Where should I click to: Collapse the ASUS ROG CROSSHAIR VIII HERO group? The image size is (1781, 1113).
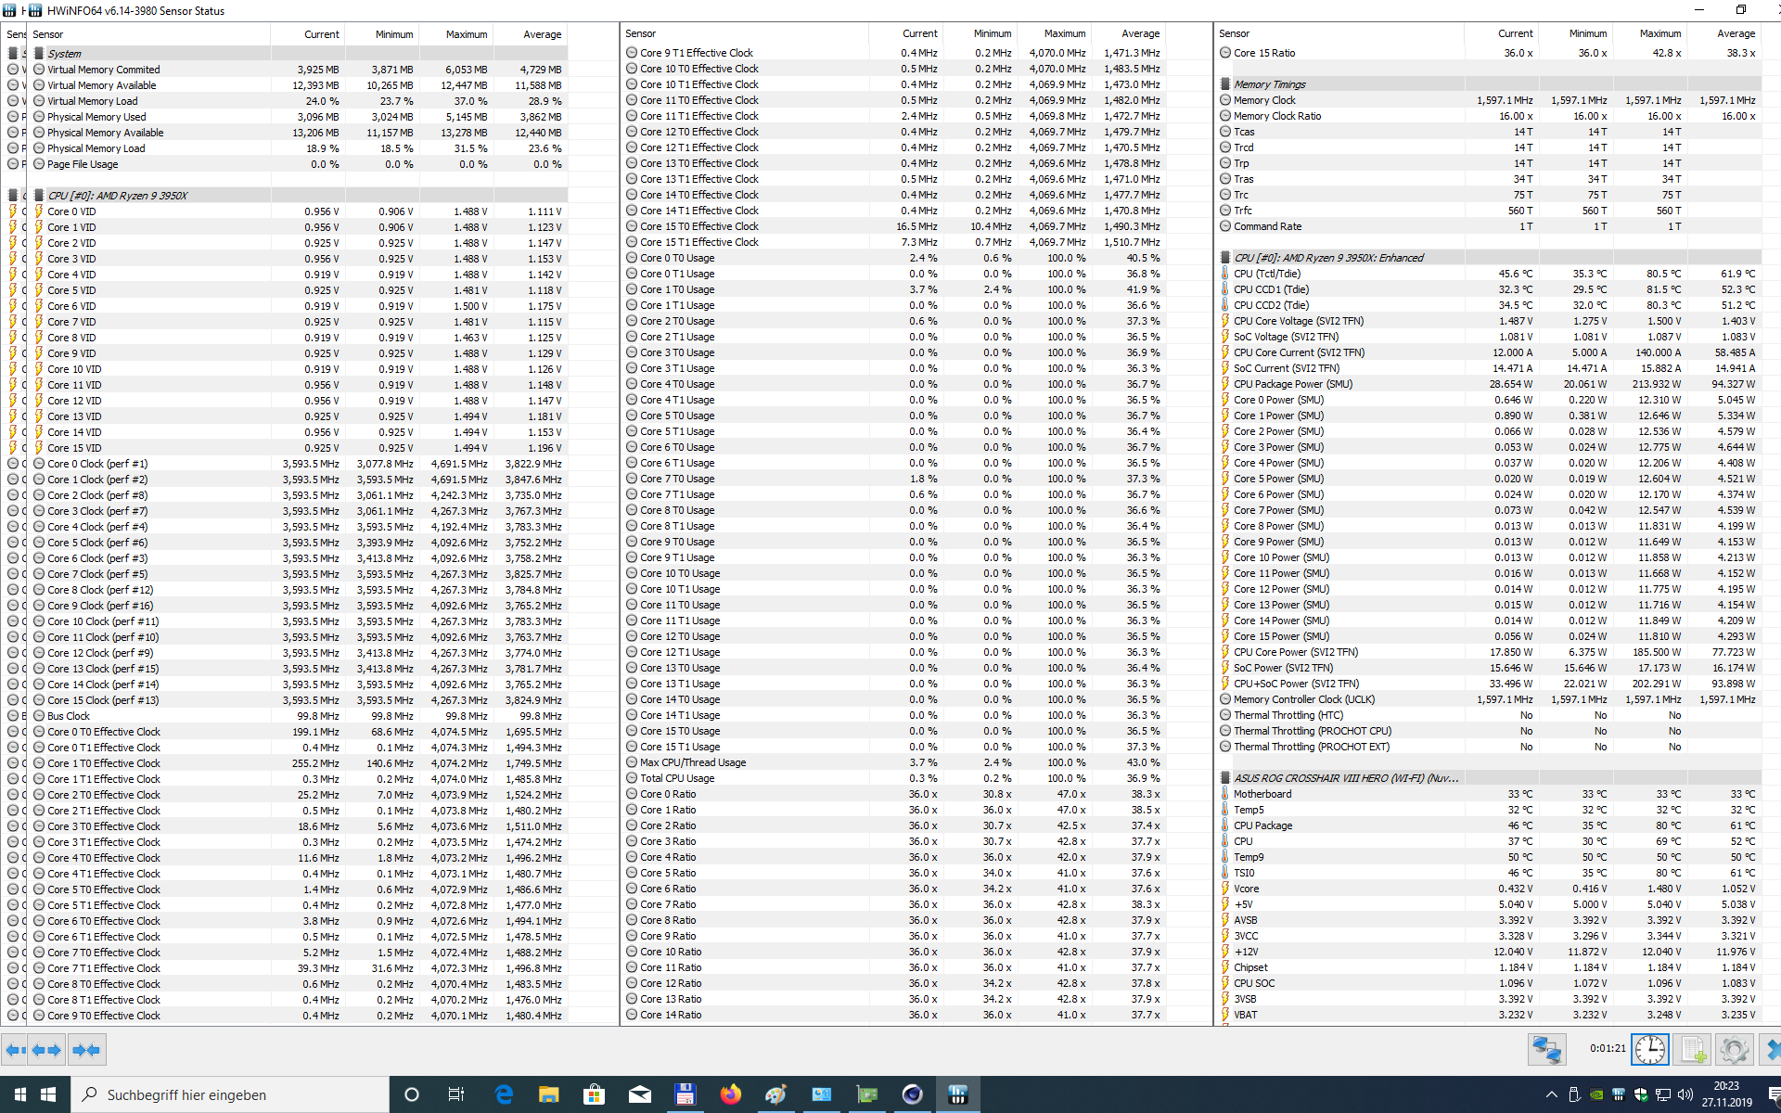[1345, 778]
